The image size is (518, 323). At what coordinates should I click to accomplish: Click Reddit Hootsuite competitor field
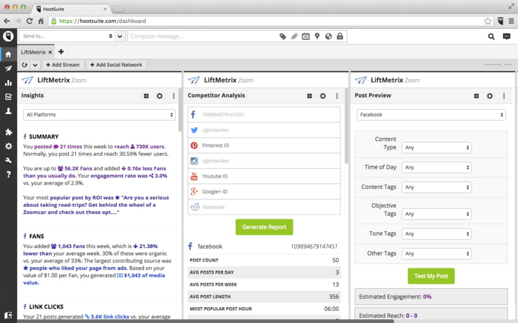click(x=264, y=207)
